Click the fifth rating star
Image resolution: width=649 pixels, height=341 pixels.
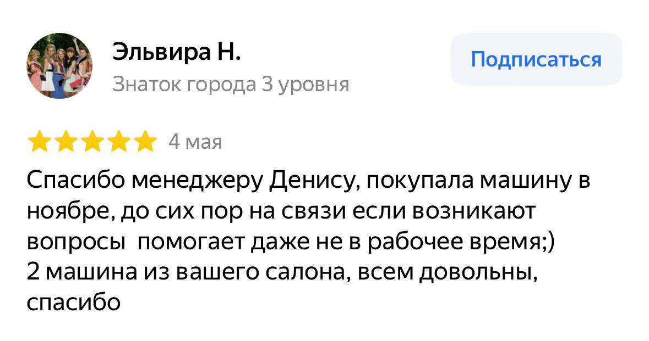point(145,142)
